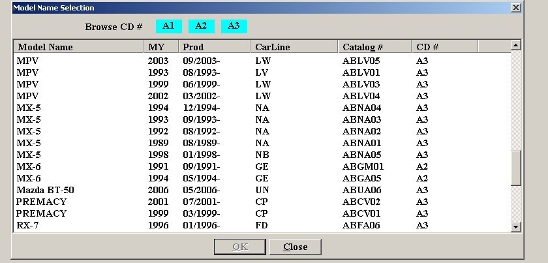
Task: Click model year 2003
Action: coord(158,61)
